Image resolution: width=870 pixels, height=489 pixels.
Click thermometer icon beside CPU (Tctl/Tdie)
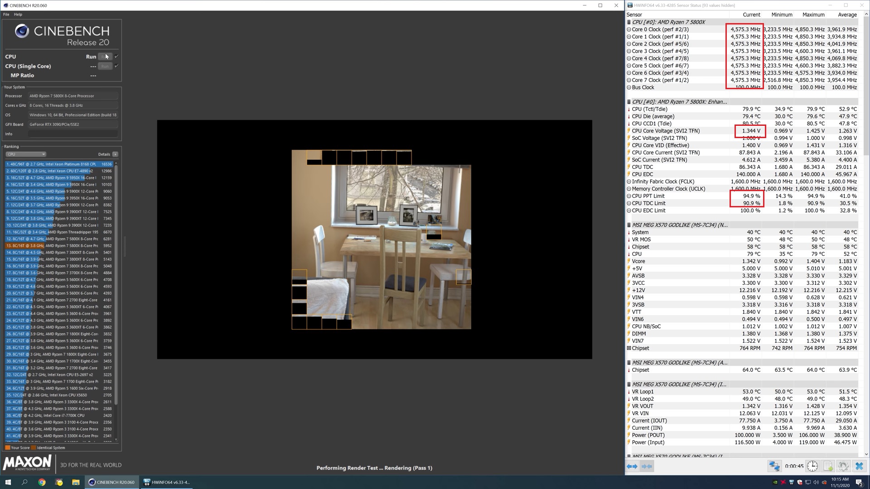pos(629,109)
